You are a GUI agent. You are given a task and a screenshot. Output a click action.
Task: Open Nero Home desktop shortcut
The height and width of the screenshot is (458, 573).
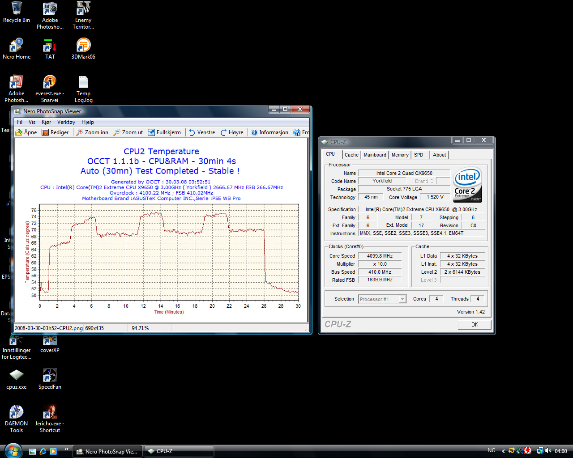17,49
